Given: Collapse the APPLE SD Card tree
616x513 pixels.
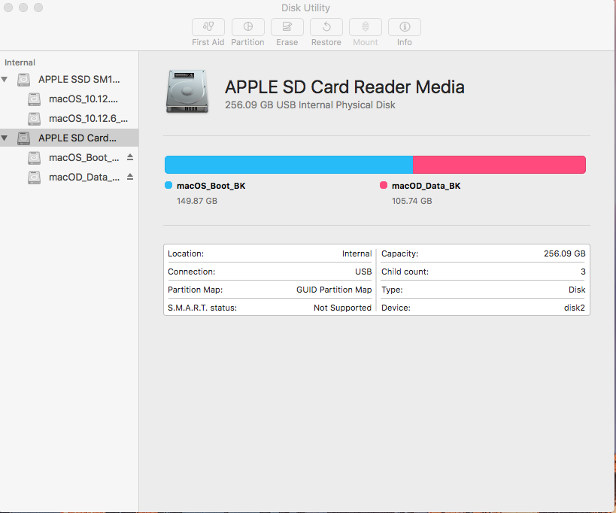Looking at the screenshot, I should tap(5, 138).
